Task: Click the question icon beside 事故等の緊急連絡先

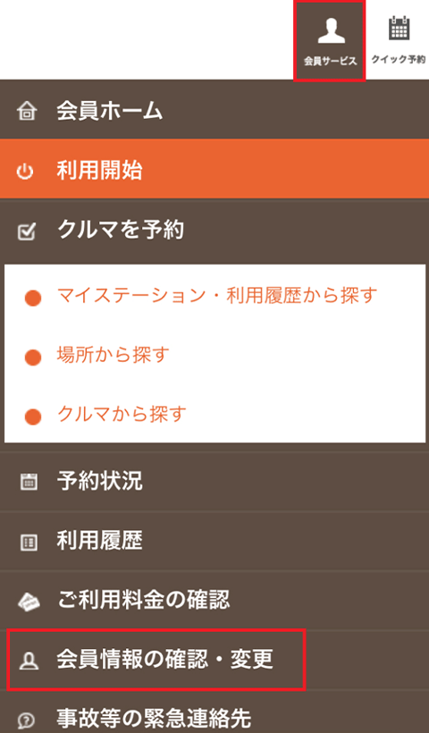Action: [x=26, y=720]
